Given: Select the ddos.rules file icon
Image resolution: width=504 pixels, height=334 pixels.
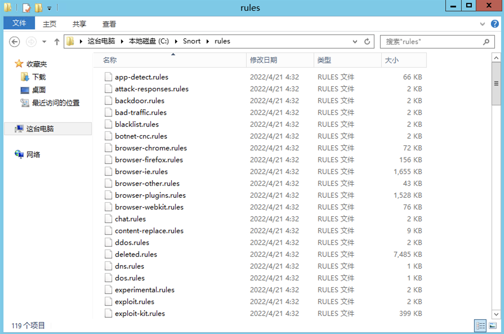Looking at the screenshot, I should [108, 242].
